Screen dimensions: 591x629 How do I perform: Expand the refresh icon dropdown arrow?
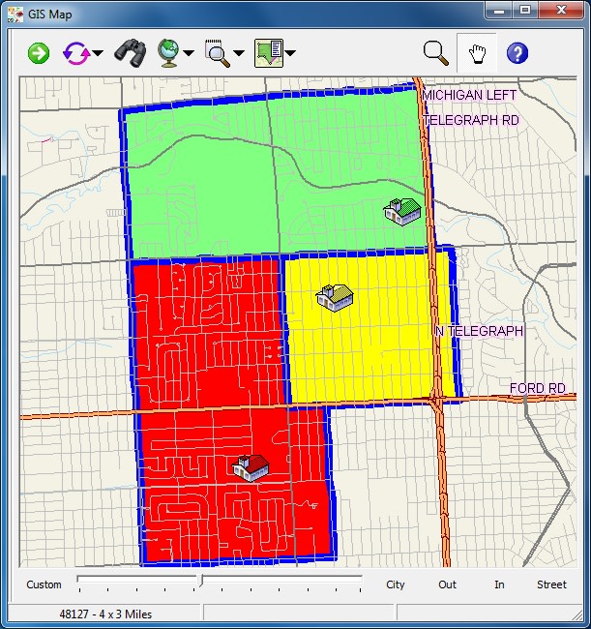click(98, 54)
